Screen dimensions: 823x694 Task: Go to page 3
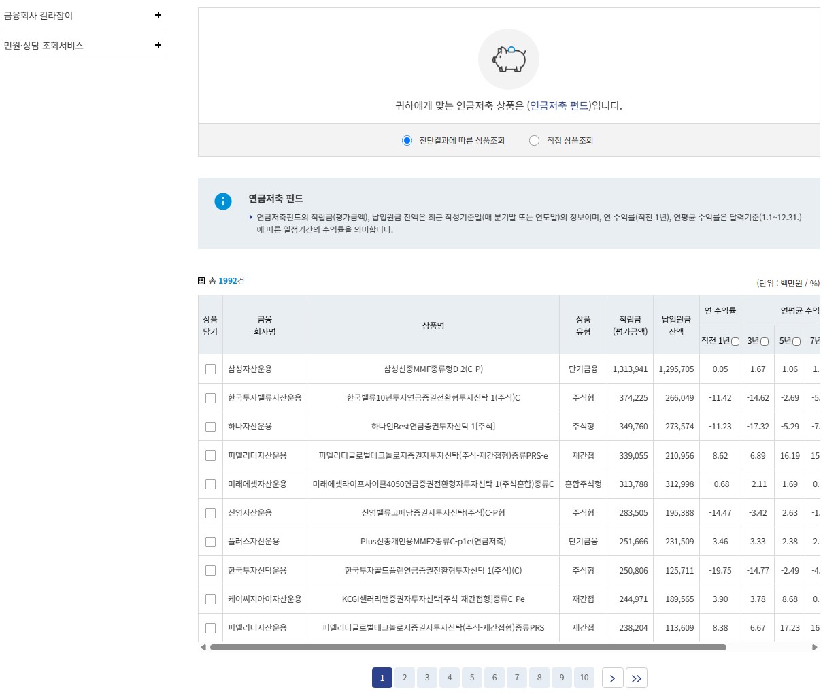pyautogui.click(x=427, y=678)
